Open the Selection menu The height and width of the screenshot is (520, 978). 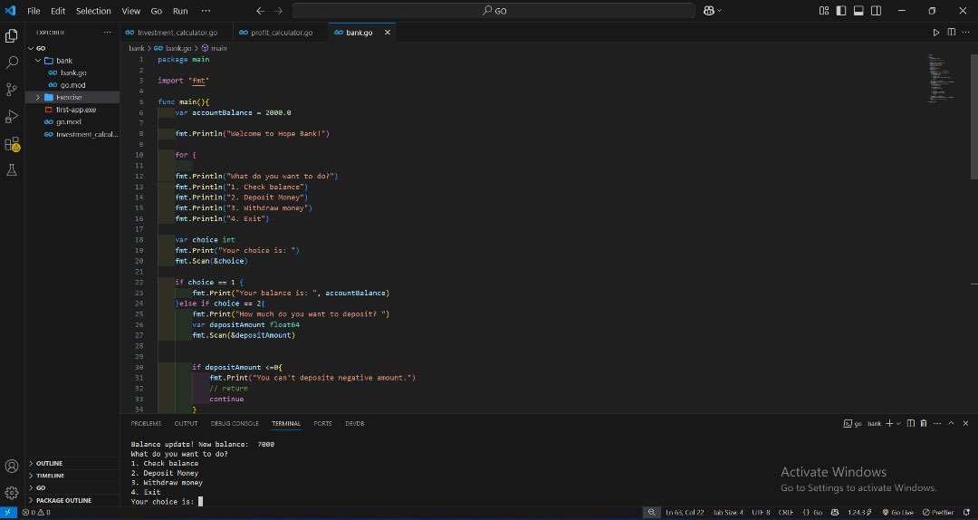(x=93, y=11)
